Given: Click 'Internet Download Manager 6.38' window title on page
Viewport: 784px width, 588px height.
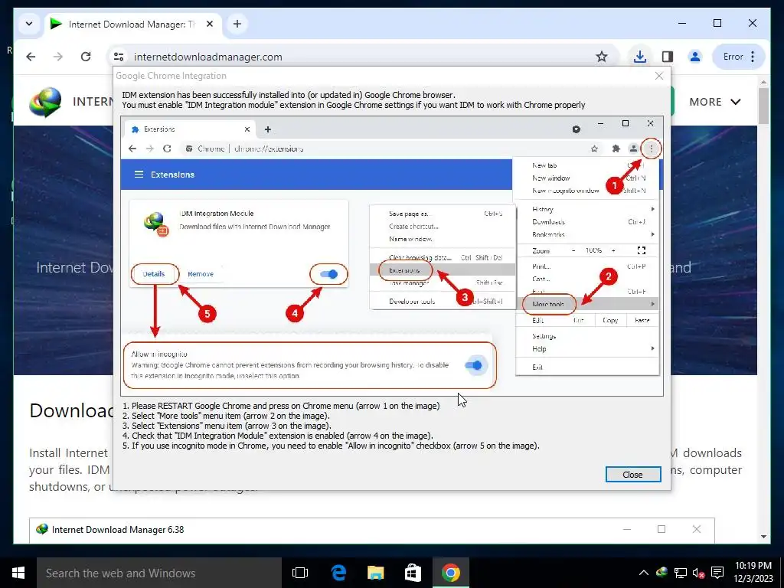Looking at the screenshot, I should [x=118, y=530].
